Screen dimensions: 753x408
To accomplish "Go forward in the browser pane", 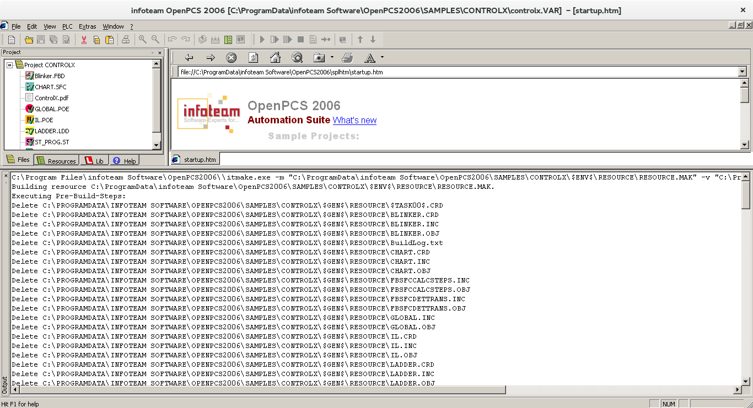I will pyautogui.click(x=211, y=57).
